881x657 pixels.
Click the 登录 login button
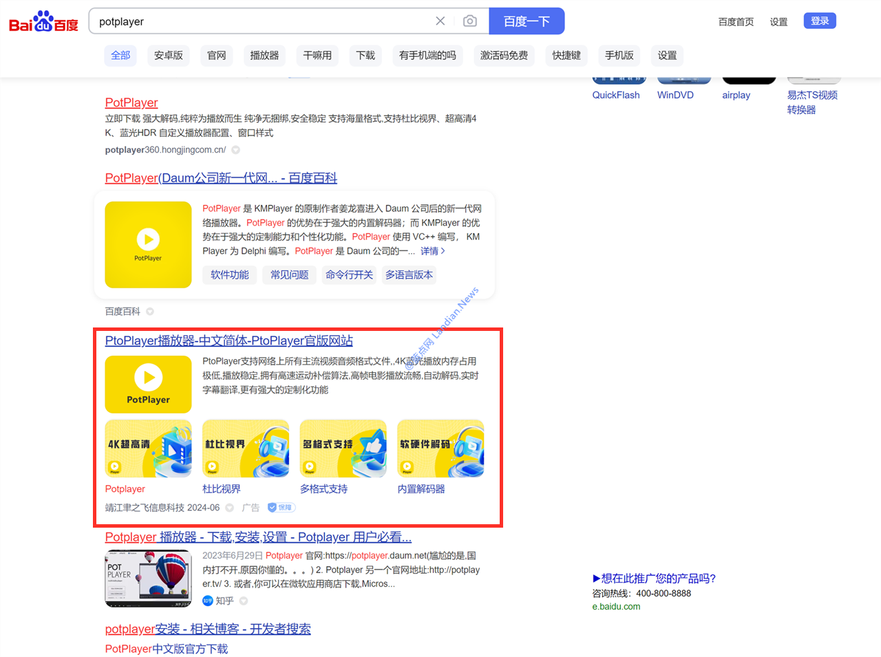click(x=820, y=21)
